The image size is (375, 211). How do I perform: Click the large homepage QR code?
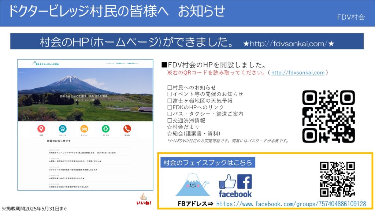point(328,116)
